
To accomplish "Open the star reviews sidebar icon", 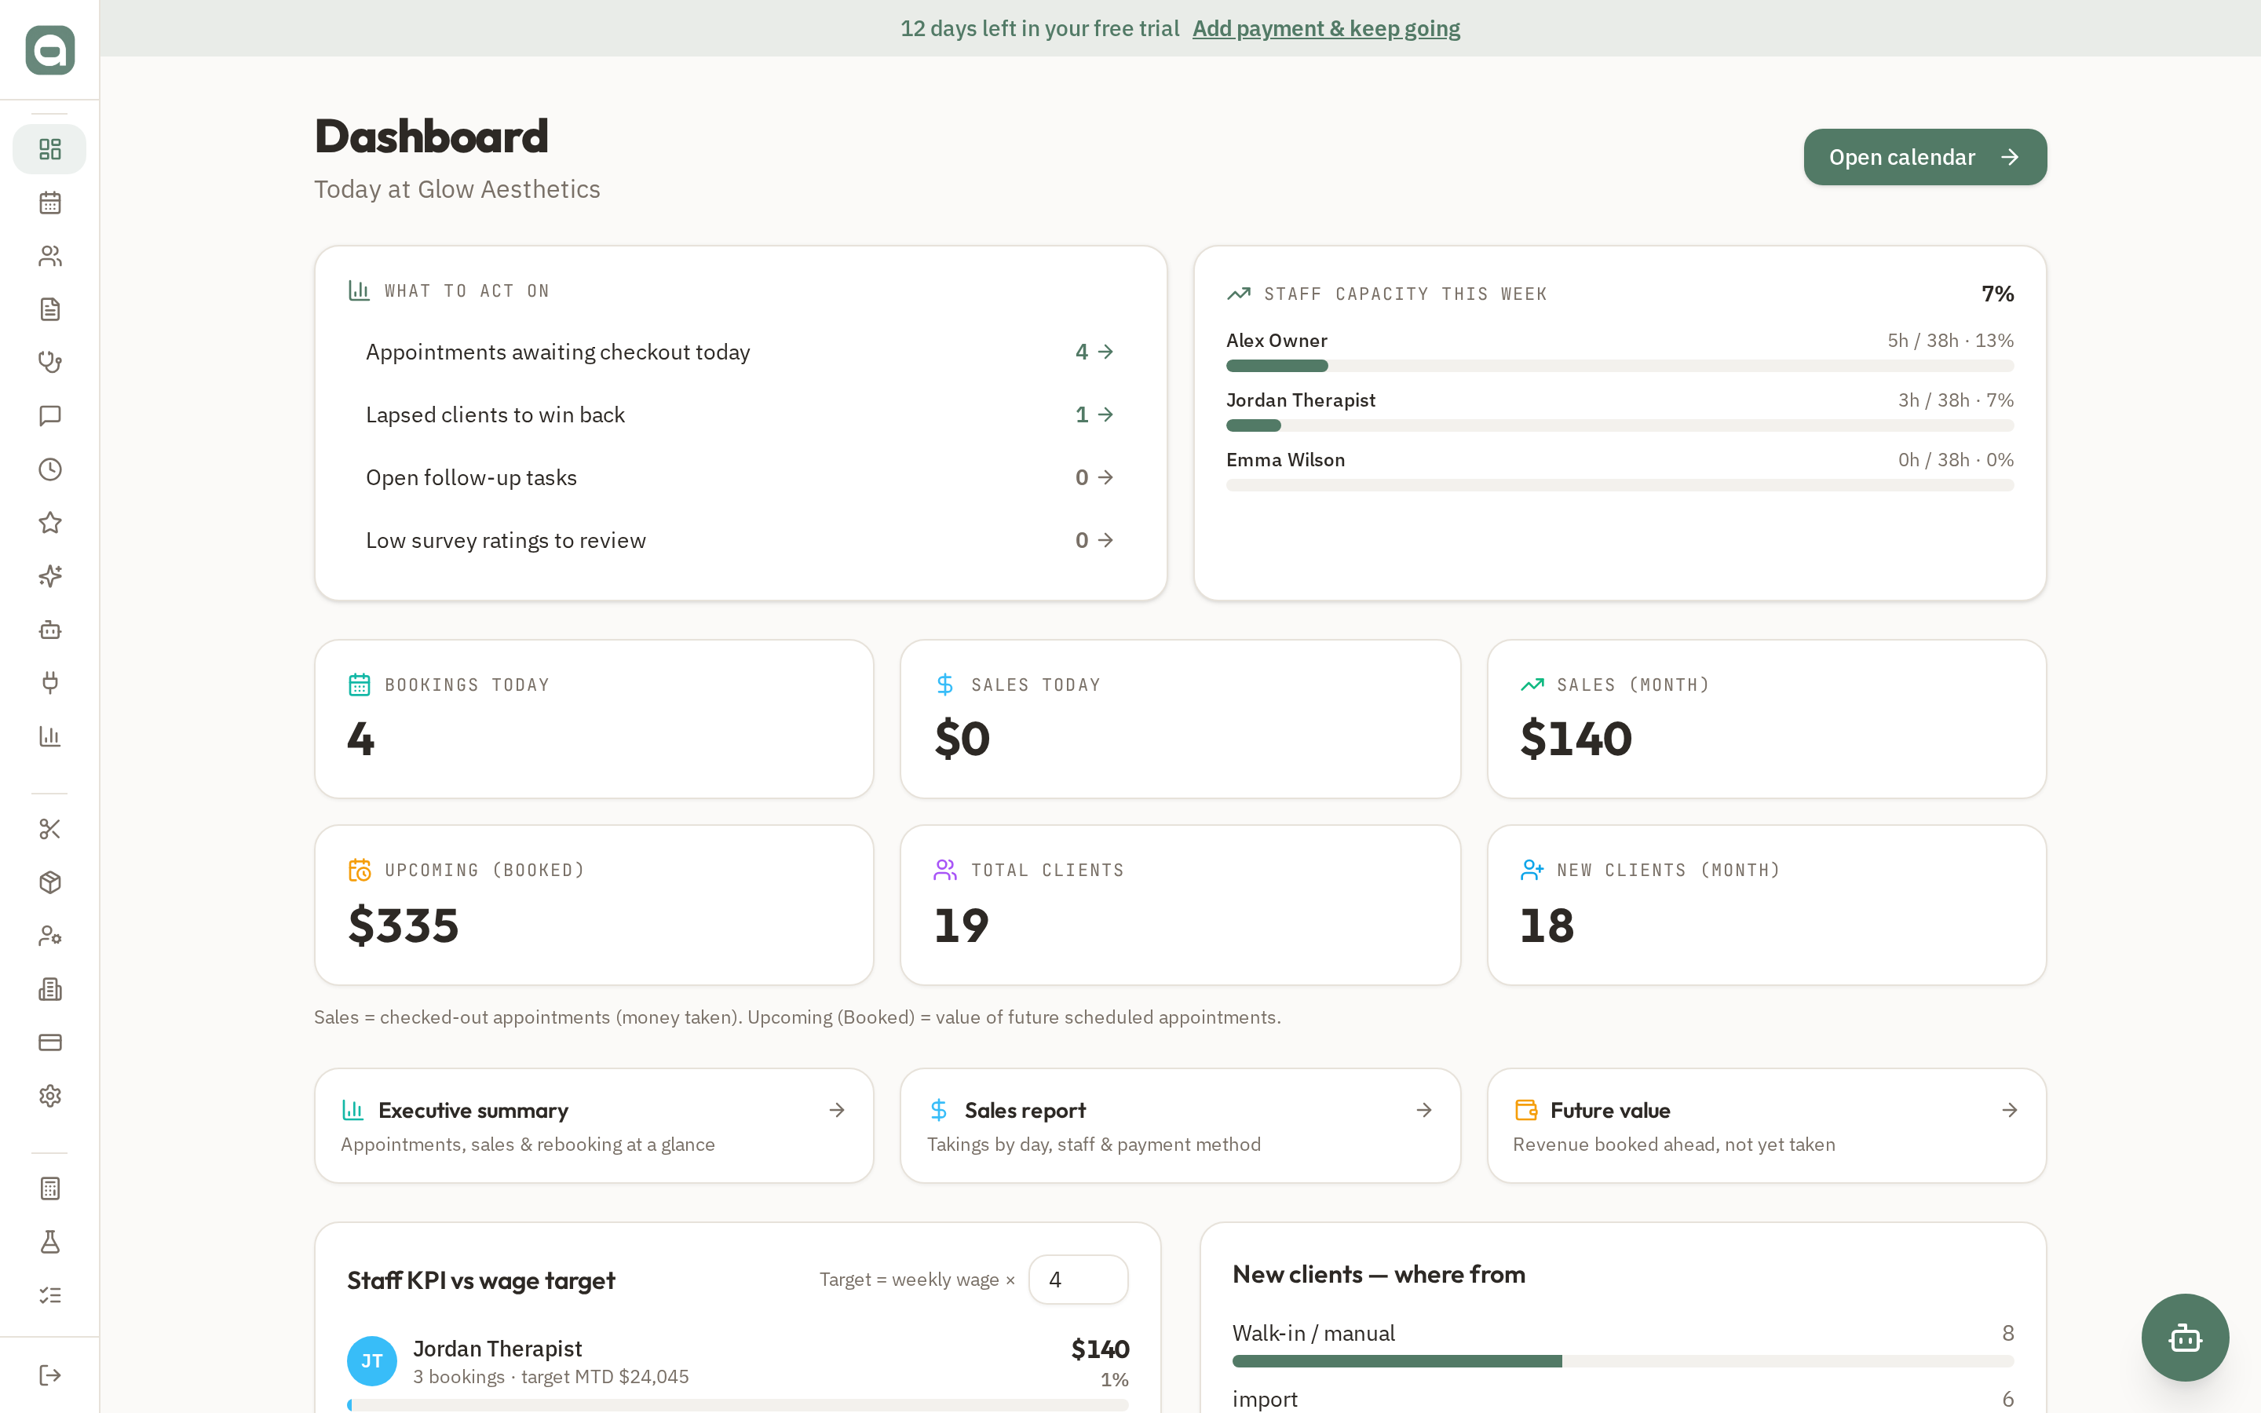I will [49, 522].
